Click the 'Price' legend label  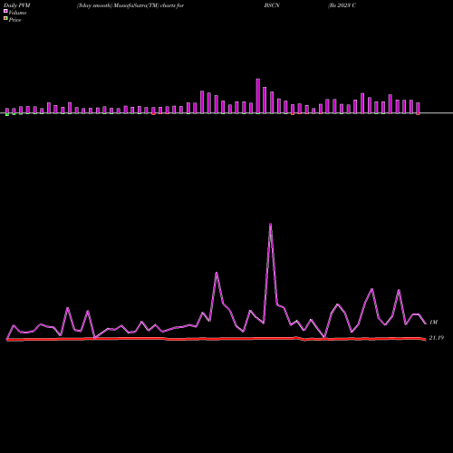[x=14, y=20]
